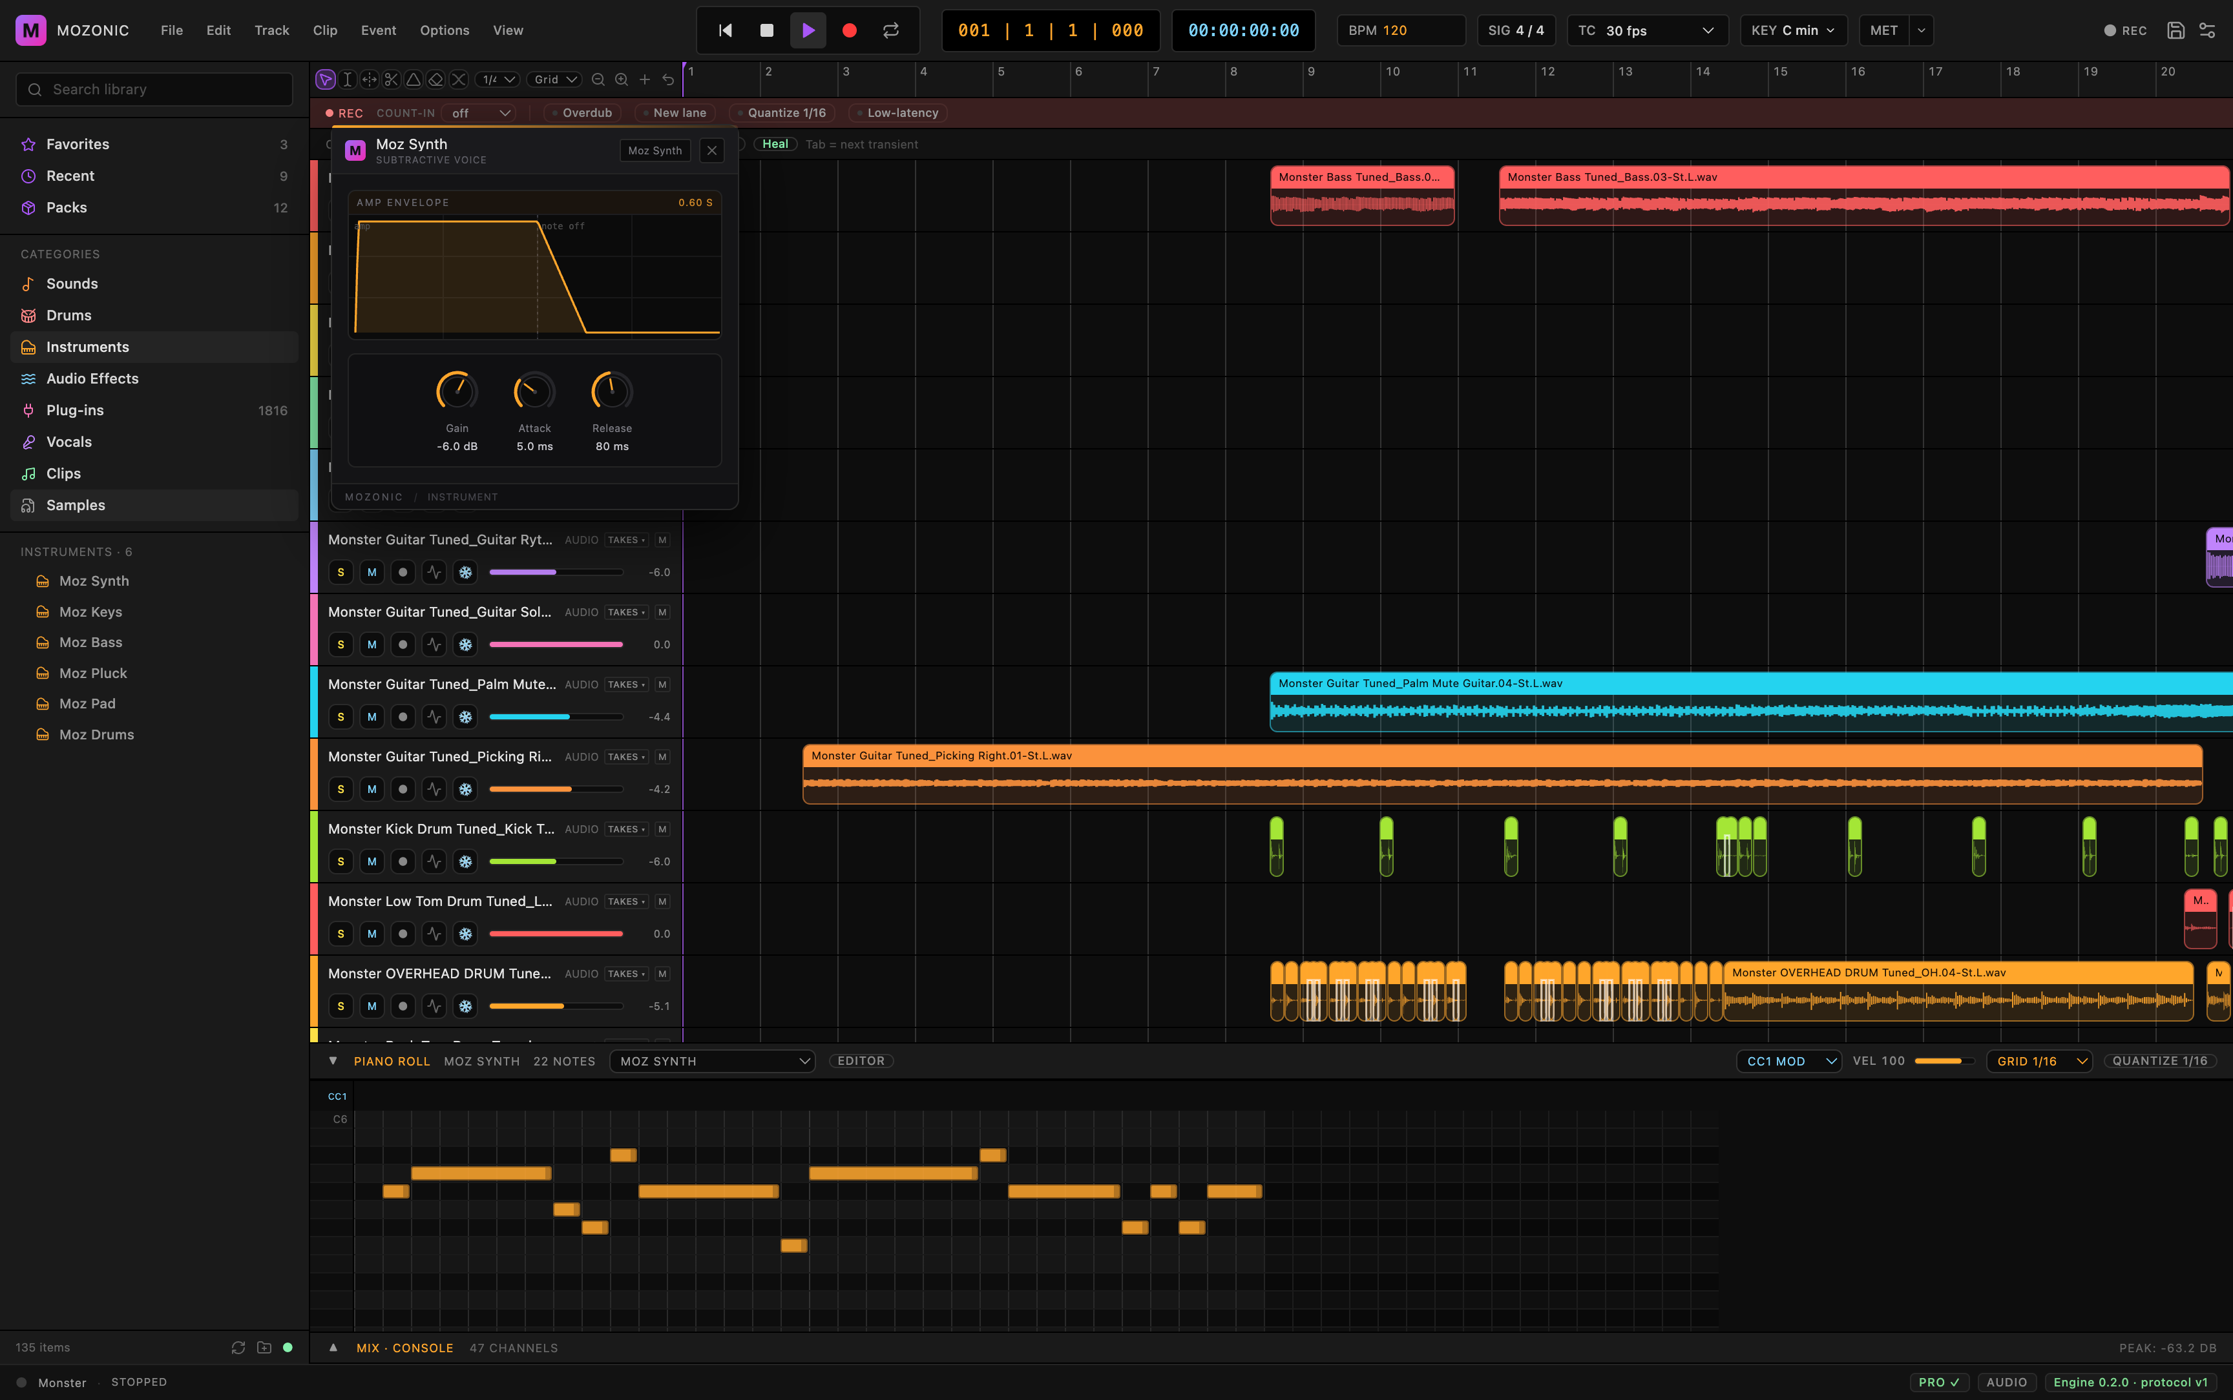
Task: Open the COUNT-IN off dropdown
Action: click(x=480, y=113)
